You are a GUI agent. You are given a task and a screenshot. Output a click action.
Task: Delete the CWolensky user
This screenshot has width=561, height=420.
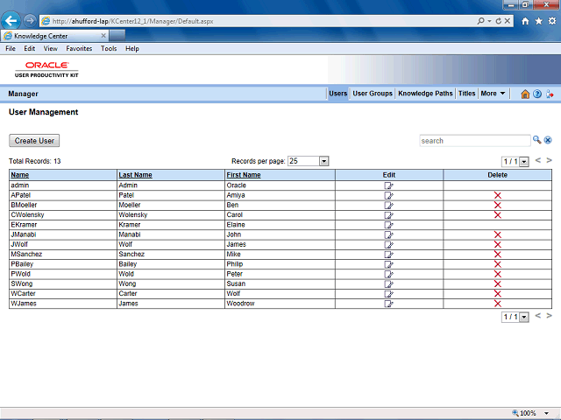(497, 215)
